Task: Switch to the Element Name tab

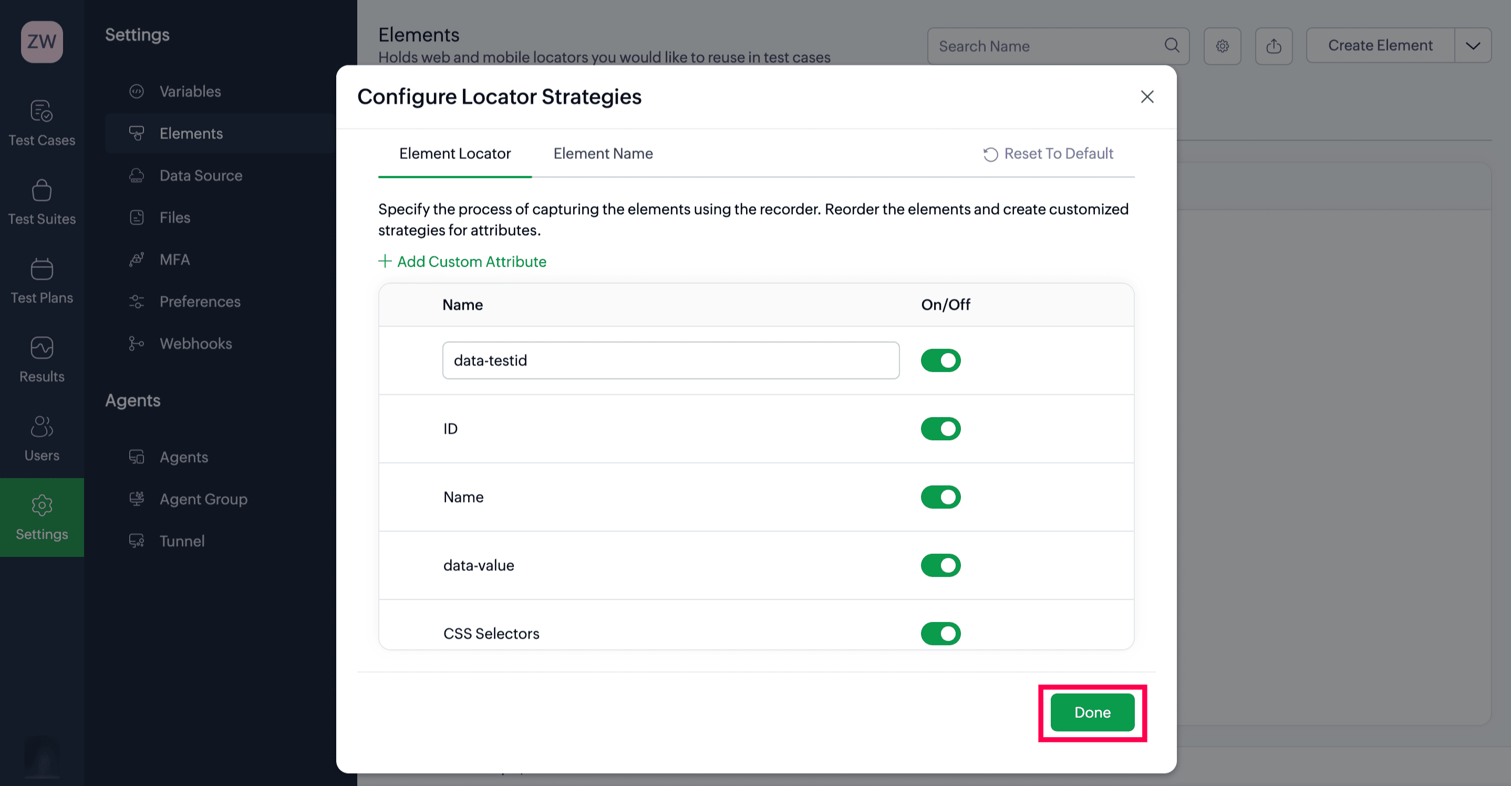Action: pos(603,154)
